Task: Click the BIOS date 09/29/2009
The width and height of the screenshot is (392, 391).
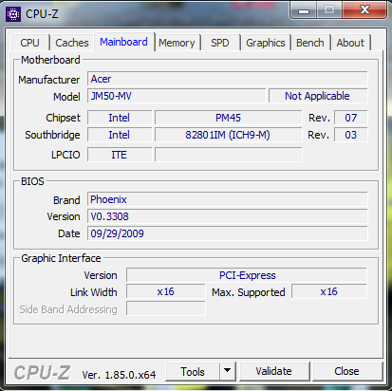Action: point(228,233)
